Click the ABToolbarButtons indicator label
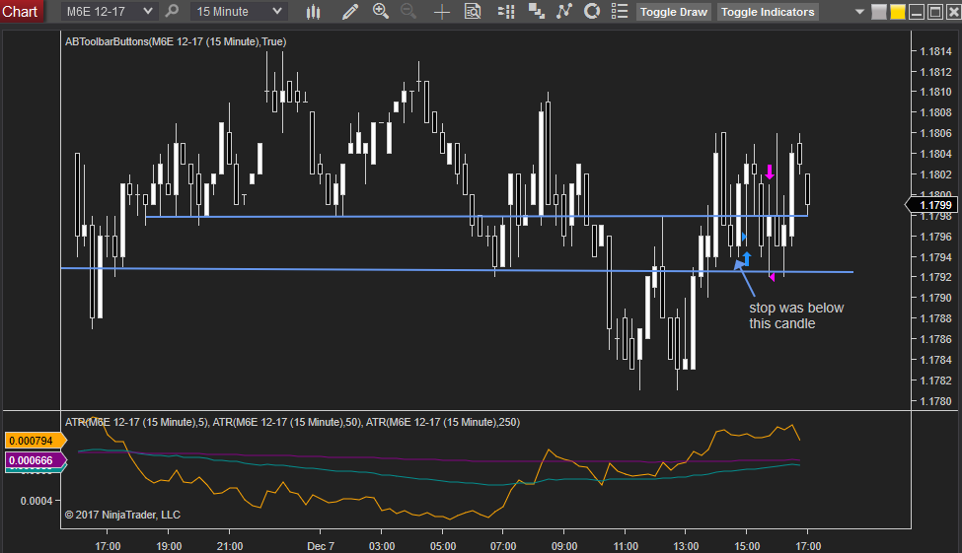The image size is (962, 553). tap(176, 41)
